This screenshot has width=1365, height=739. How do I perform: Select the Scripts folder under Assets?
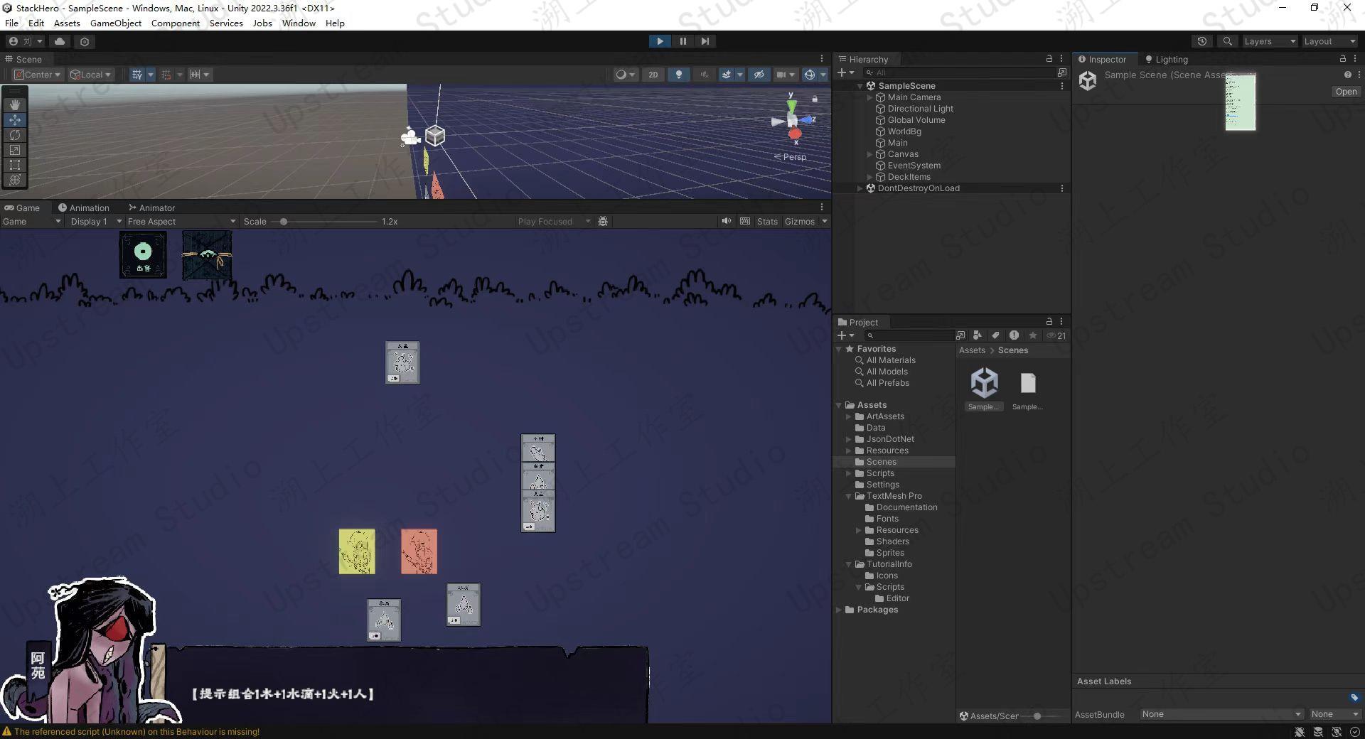tap(879, 473)
